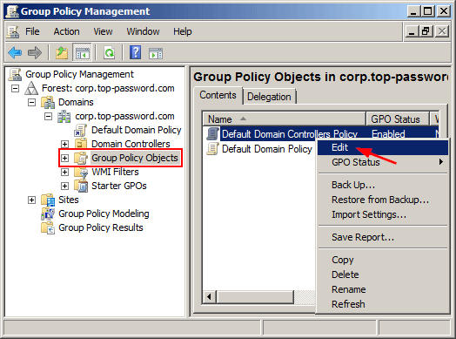
Task: Choose Refresh in the context menu
Action: [x=383, y=304]
